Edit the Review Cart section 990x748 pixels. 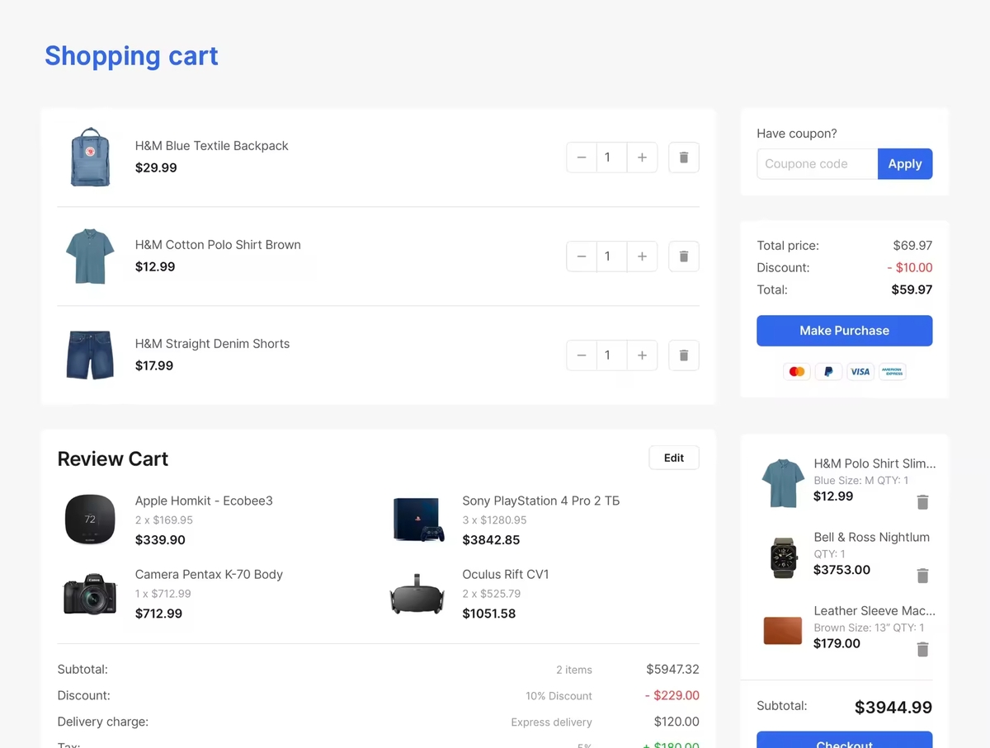click(673, 458)
